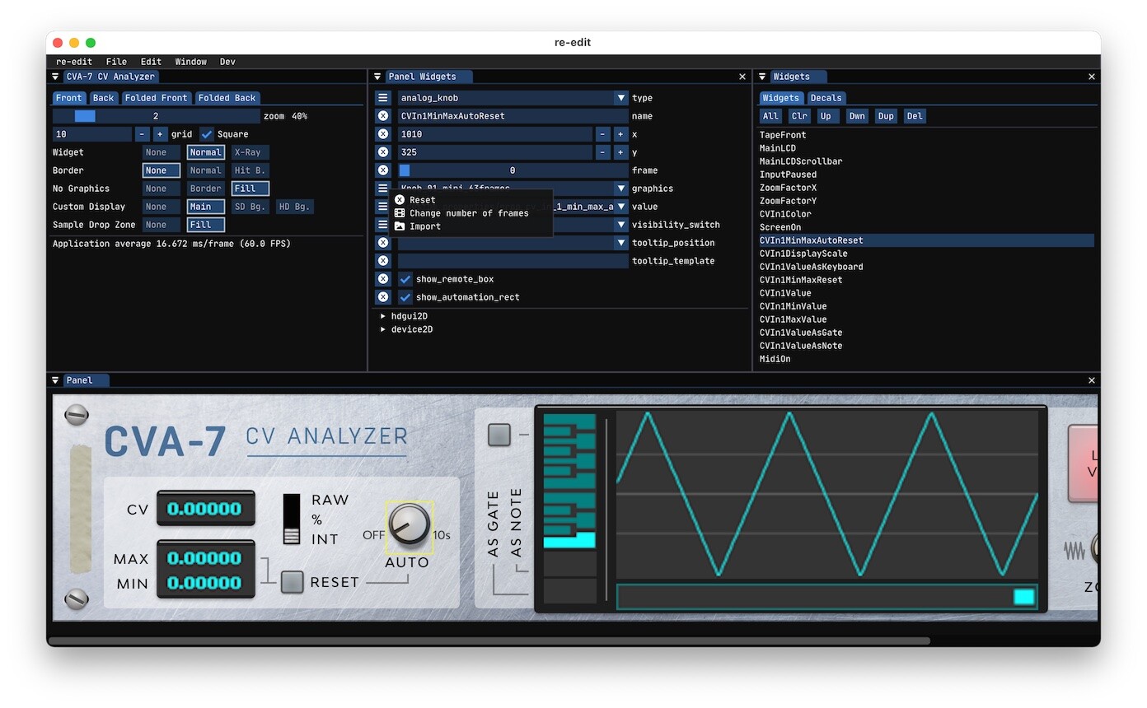Close the Panel Widgets pane

coord(742,77)
